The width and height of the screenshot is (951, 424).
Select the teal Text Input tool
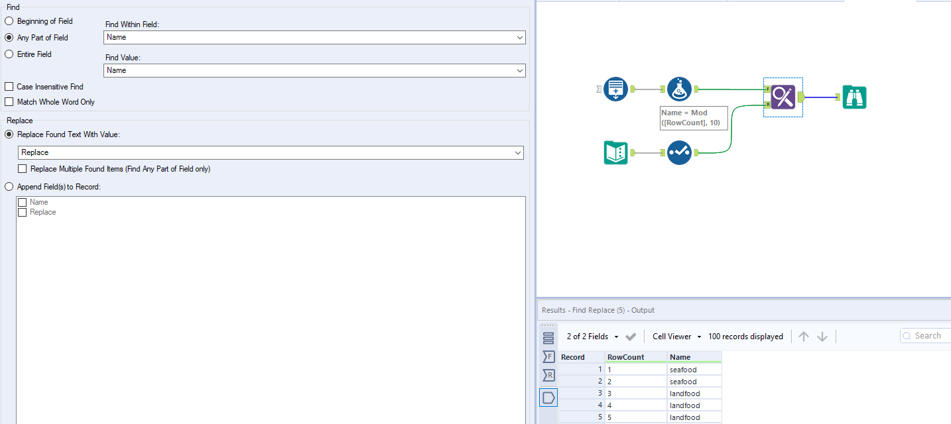(615, 152)
